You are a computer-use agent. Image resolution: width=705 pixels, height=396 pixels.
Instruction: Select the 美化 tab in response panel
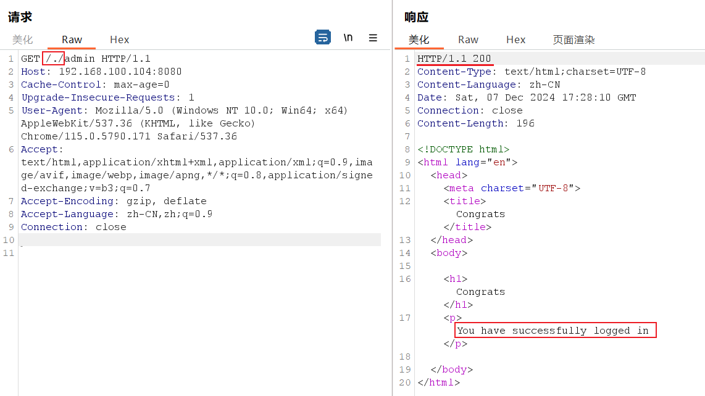click(419, 39)
